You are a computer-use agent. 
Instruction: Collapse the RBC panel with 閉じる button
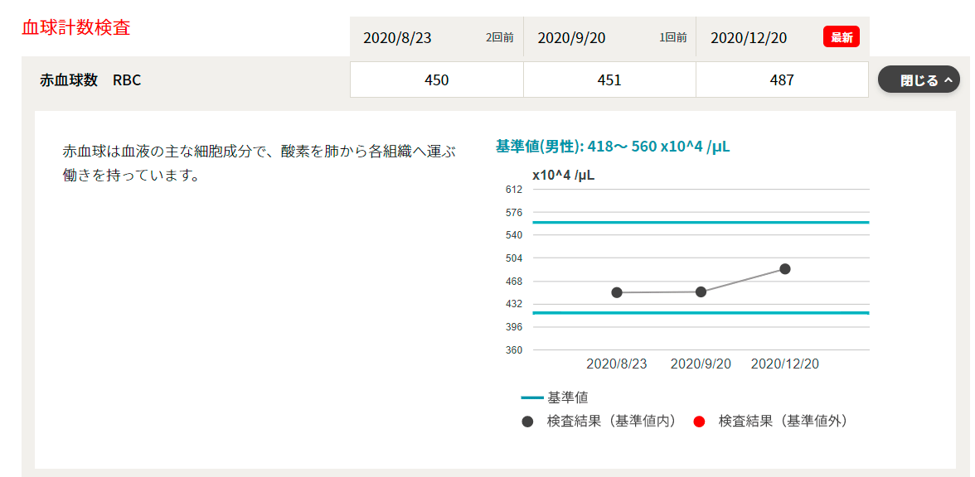(919, 79)
